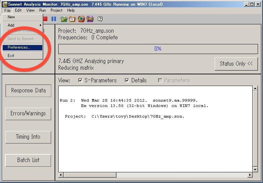
Task: Click the 'Project: 7GHz_amp.son' label
Action: tap(86, 31)
